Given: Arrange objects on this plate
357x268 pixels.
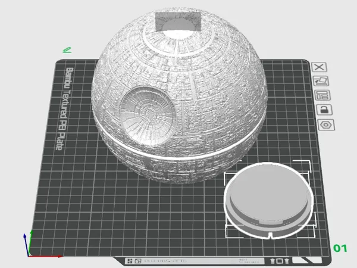Looking at the screenshot, I should (x=322, y=95).
